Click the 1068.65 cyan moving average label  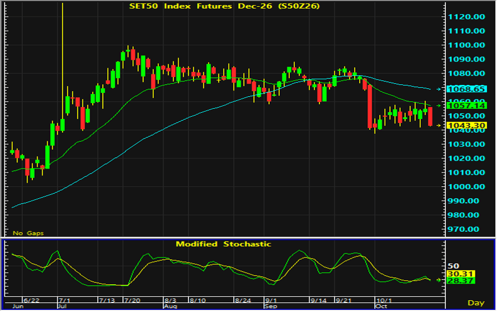pyautogui.click(x=466, y=89)
